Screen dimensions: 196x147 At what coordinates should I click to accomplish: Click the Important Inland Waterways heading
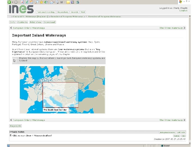point(39,35)
